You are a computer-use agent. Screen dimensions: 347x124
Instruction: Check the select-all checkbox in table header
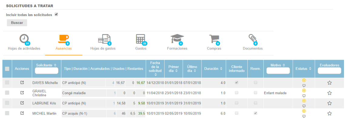click(7, 69)
